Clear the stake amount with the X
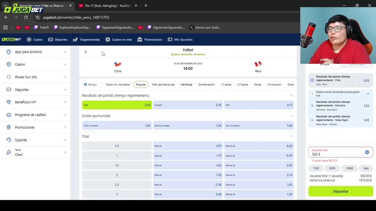The image size is (376, 211). tap(367, 152)
